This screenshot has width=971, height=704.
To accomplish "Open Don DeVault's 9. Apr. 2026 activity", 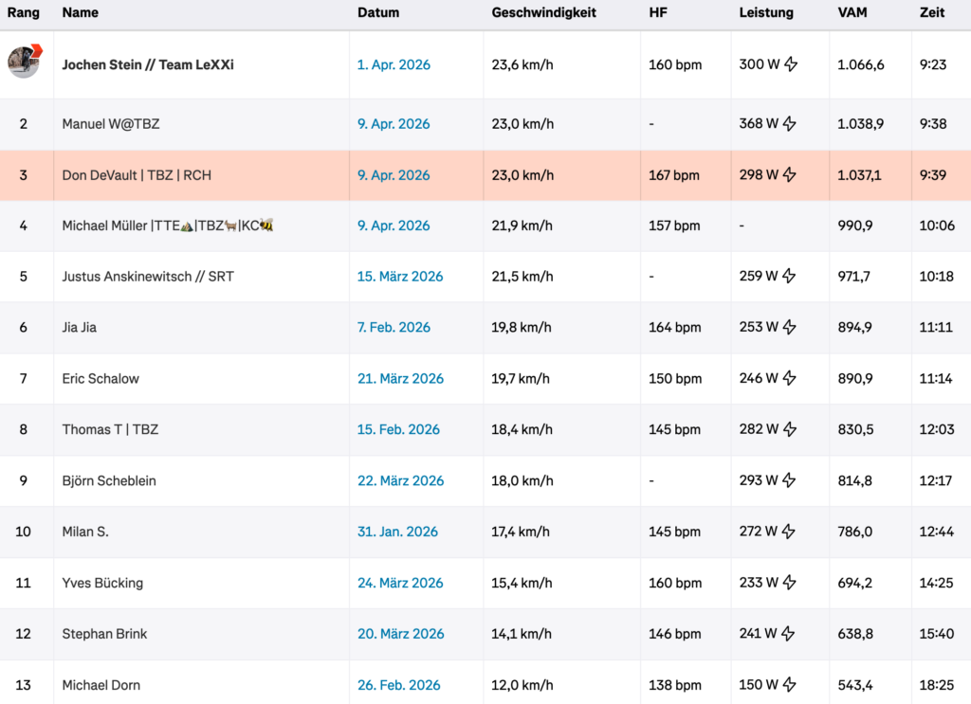I will point(394,175).
